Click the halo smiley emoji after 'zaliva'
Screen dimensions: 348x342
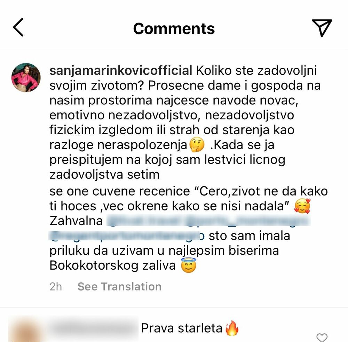tap(188, 265)
